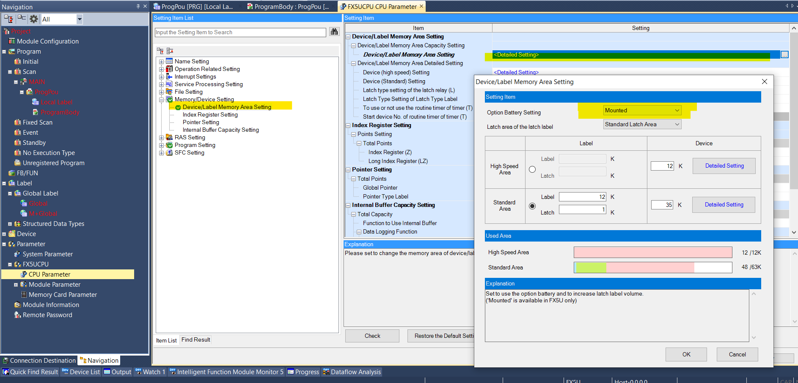Switch to the ProgramBody tab
The image size is (798, 383).
coord(289,6)
